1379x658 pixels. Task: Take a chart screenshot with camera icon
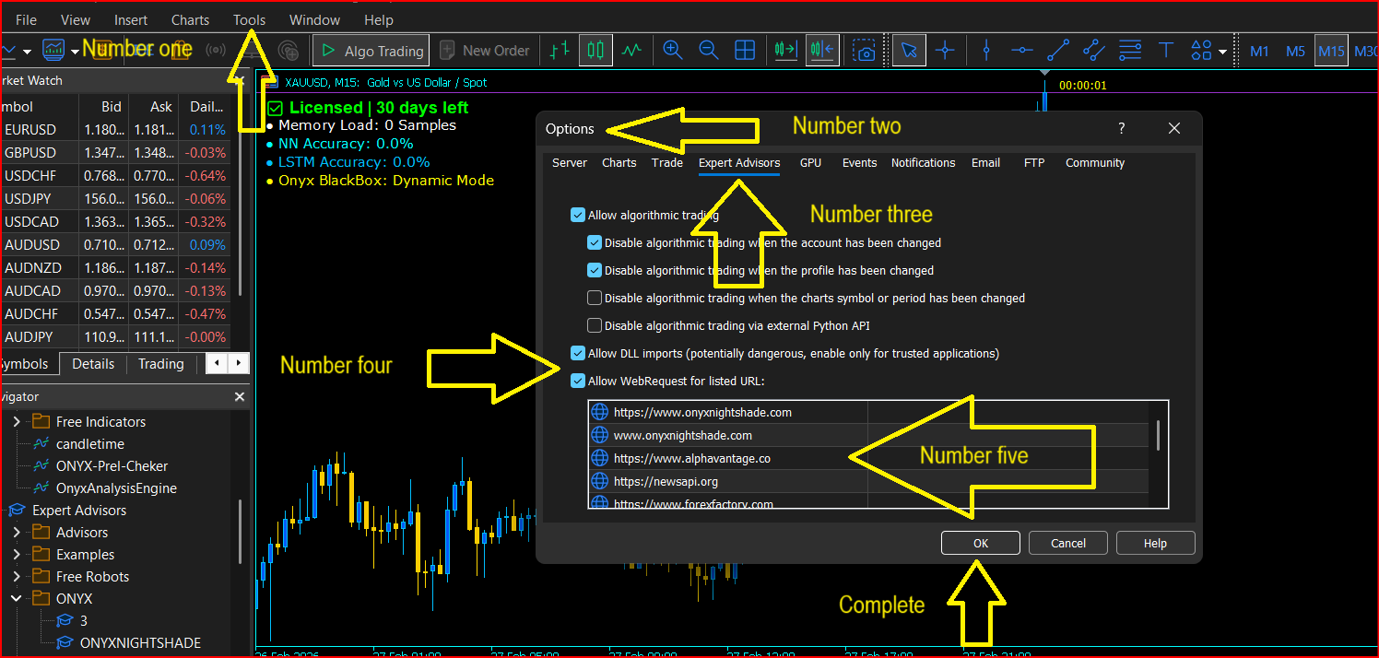(865, 51)
